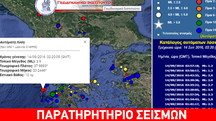216x121 pixels.
Task: Click the National Observatory round logo
Action: click(46, 7)
